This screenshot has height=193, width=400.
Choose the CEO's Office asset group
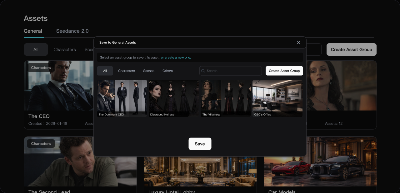pos(277,98)
